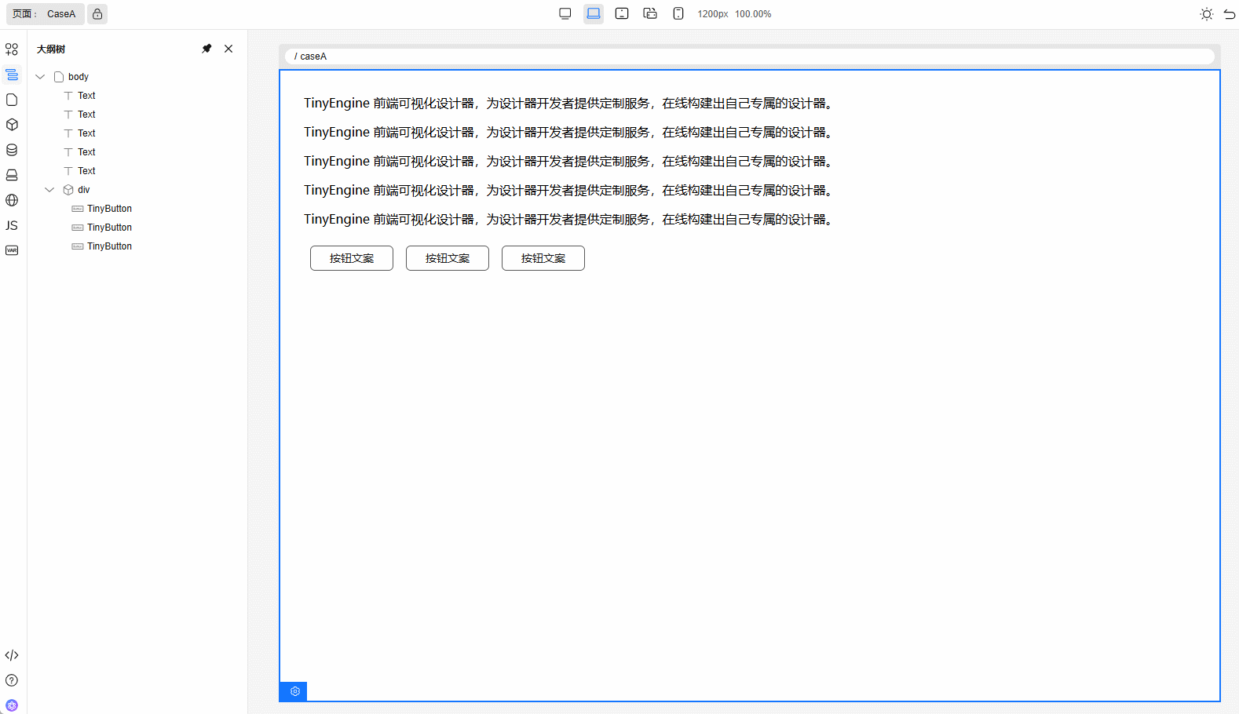Click the first 按钮文案 button on canvas

pyautogui.click(x=352, y=258)
